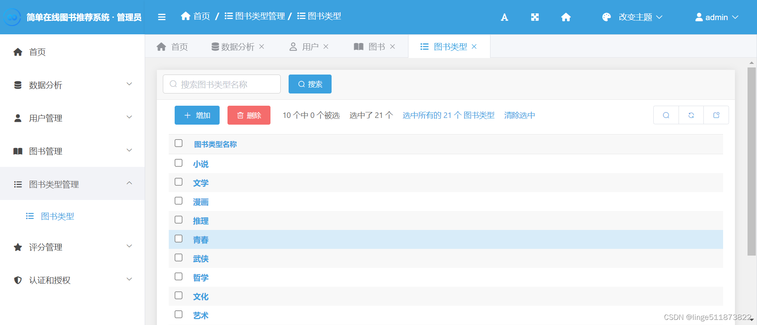
Task: Click the 清除选中 link
Action: click(x=520, y=115)
